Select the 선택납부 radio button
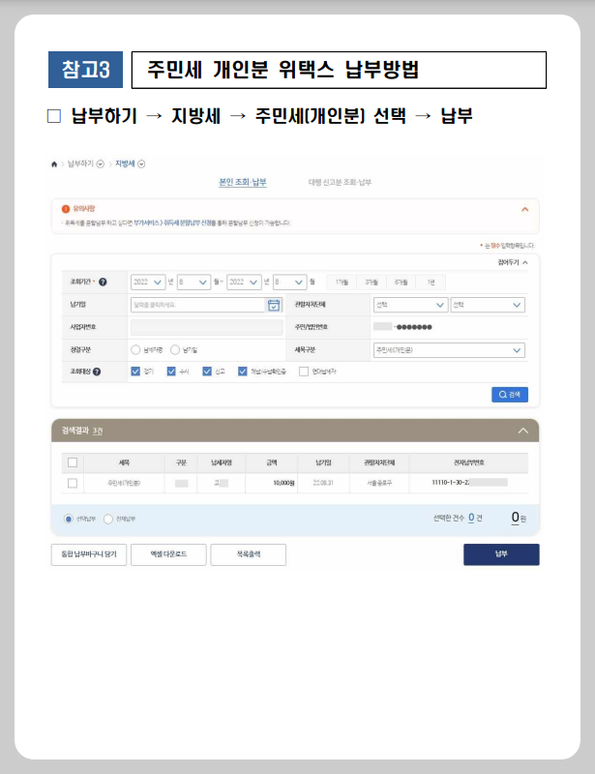 click(68, 519)
